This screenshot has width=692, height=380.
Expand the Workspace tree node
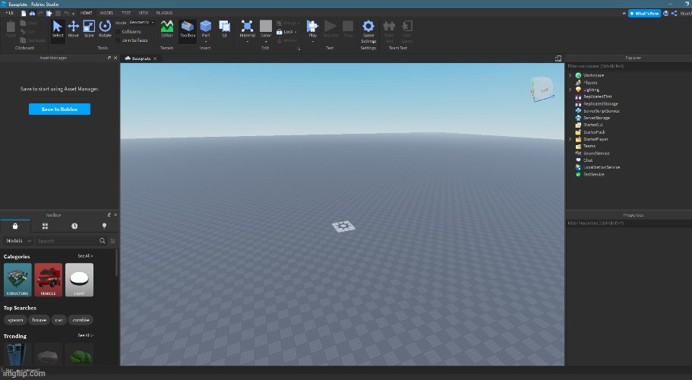[x=570, y=75]
